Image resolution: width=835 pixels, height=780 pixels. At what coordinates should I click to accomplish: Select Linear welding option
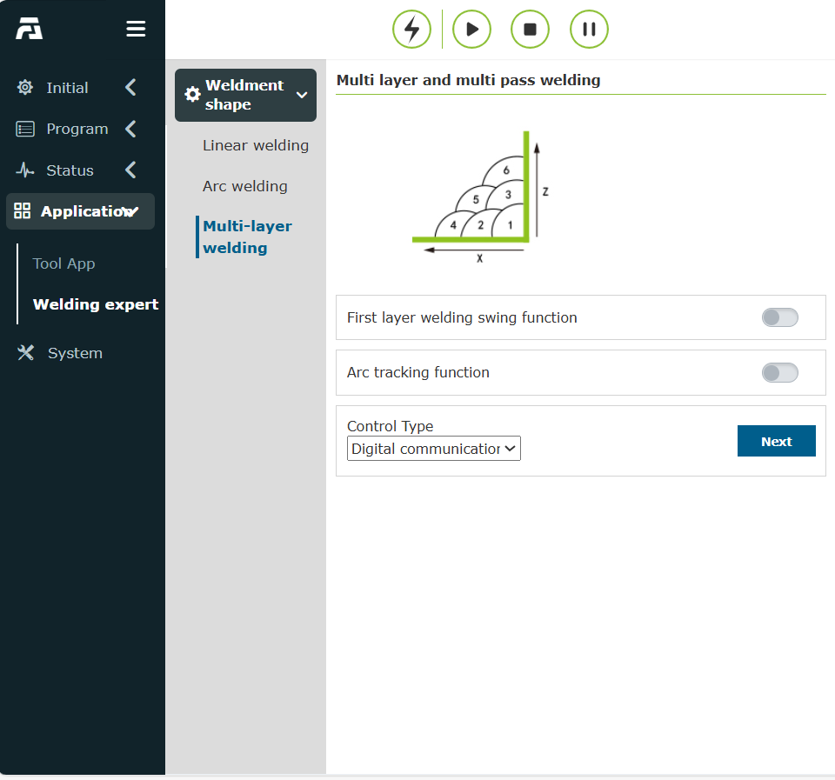coord(256,145)
